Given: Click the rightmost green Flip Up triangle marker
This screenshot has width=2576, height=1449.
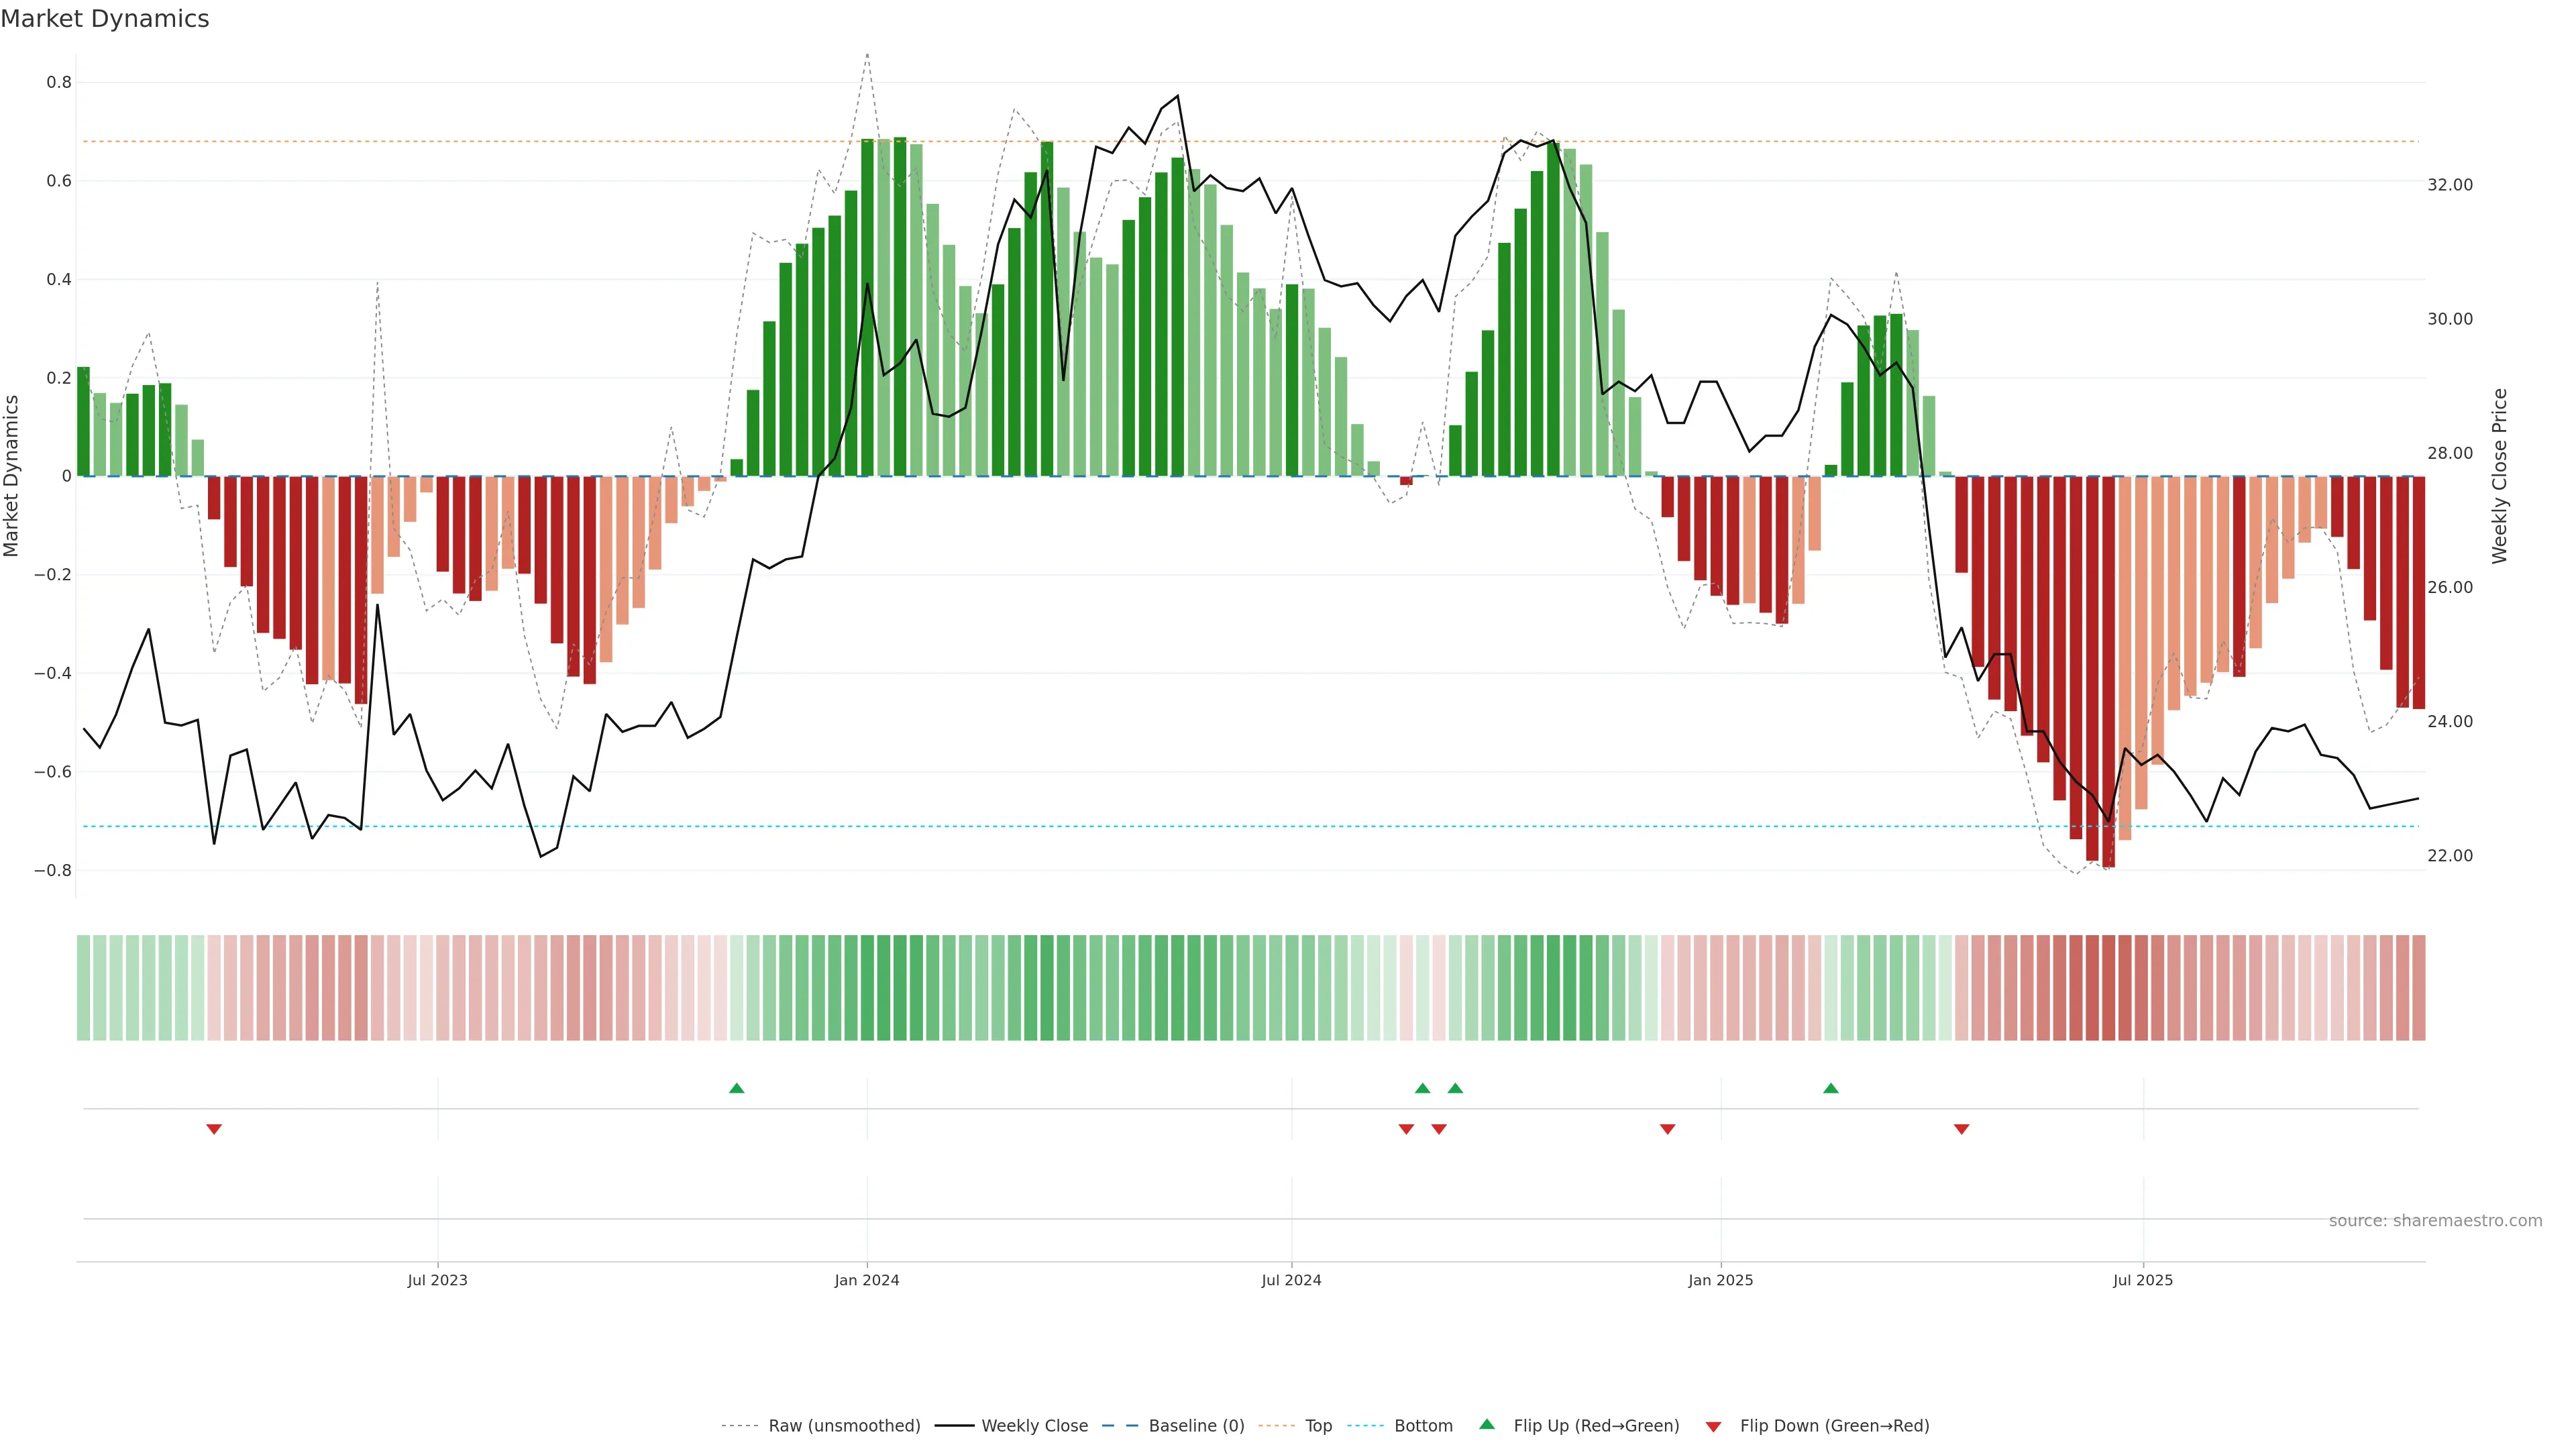Looking at the screenshot, I should pos(1831,1088).
